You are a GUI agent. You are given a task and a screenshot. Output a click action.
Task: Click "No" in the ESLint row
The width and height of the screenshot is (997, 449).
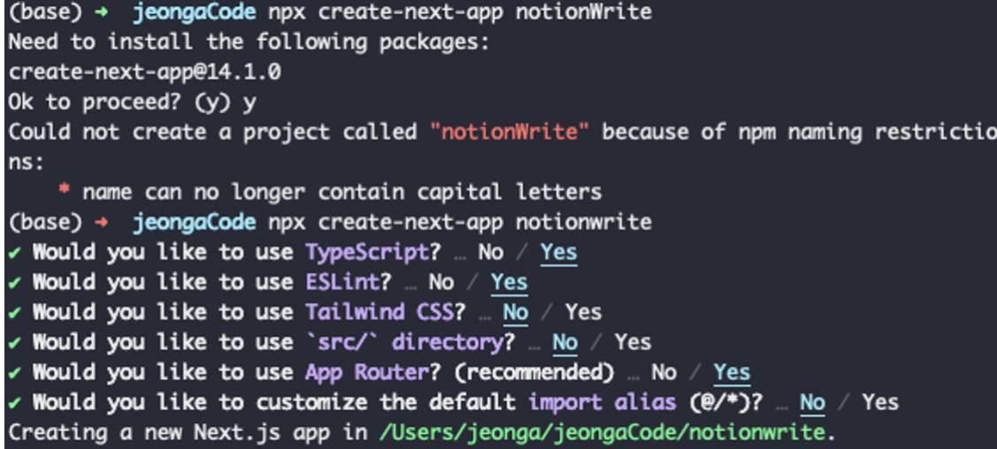pyautogui.click(x=441, y=282)
